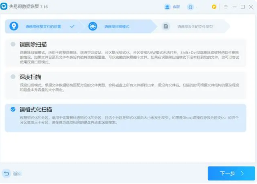Select 深度扫描 radio button
The width and height of the screenshot is (257, 184).
point(13,77)
